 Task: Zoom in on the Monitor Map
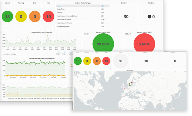pyautogui.click(x=76, y=73)
